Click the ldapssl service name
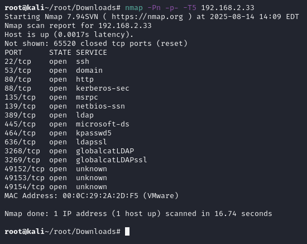The width and height of the screenshot is (307, 244). [x=92, y=142]
